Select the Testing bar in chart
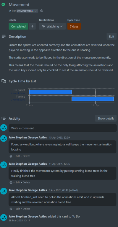Image resolution: width=118 pixels, height=227 pixels. point(93,99)
